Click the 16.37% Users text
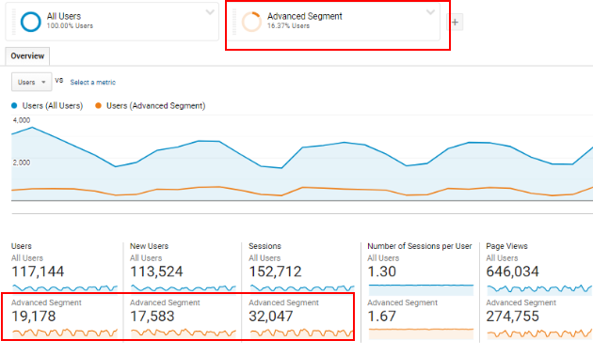This screenshot has width=593, height=356. pos(288,25)
